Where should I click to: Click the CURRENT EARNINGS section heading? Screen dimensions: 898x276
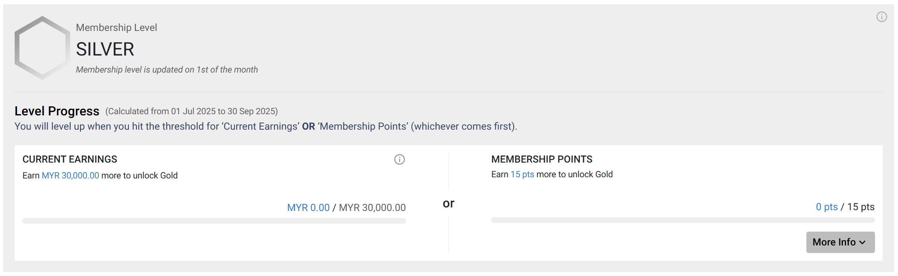pos(70,159)
